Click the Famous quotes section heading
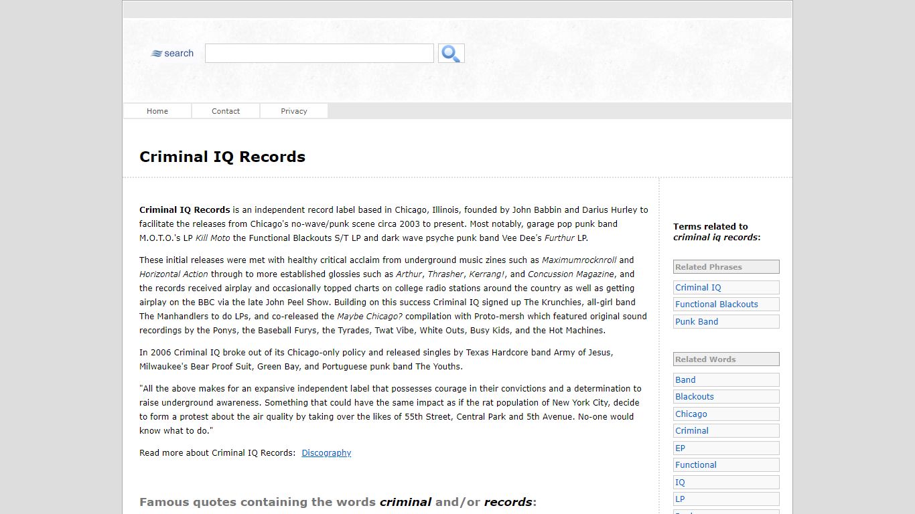The image size is (915, 514). coord(338,502)
